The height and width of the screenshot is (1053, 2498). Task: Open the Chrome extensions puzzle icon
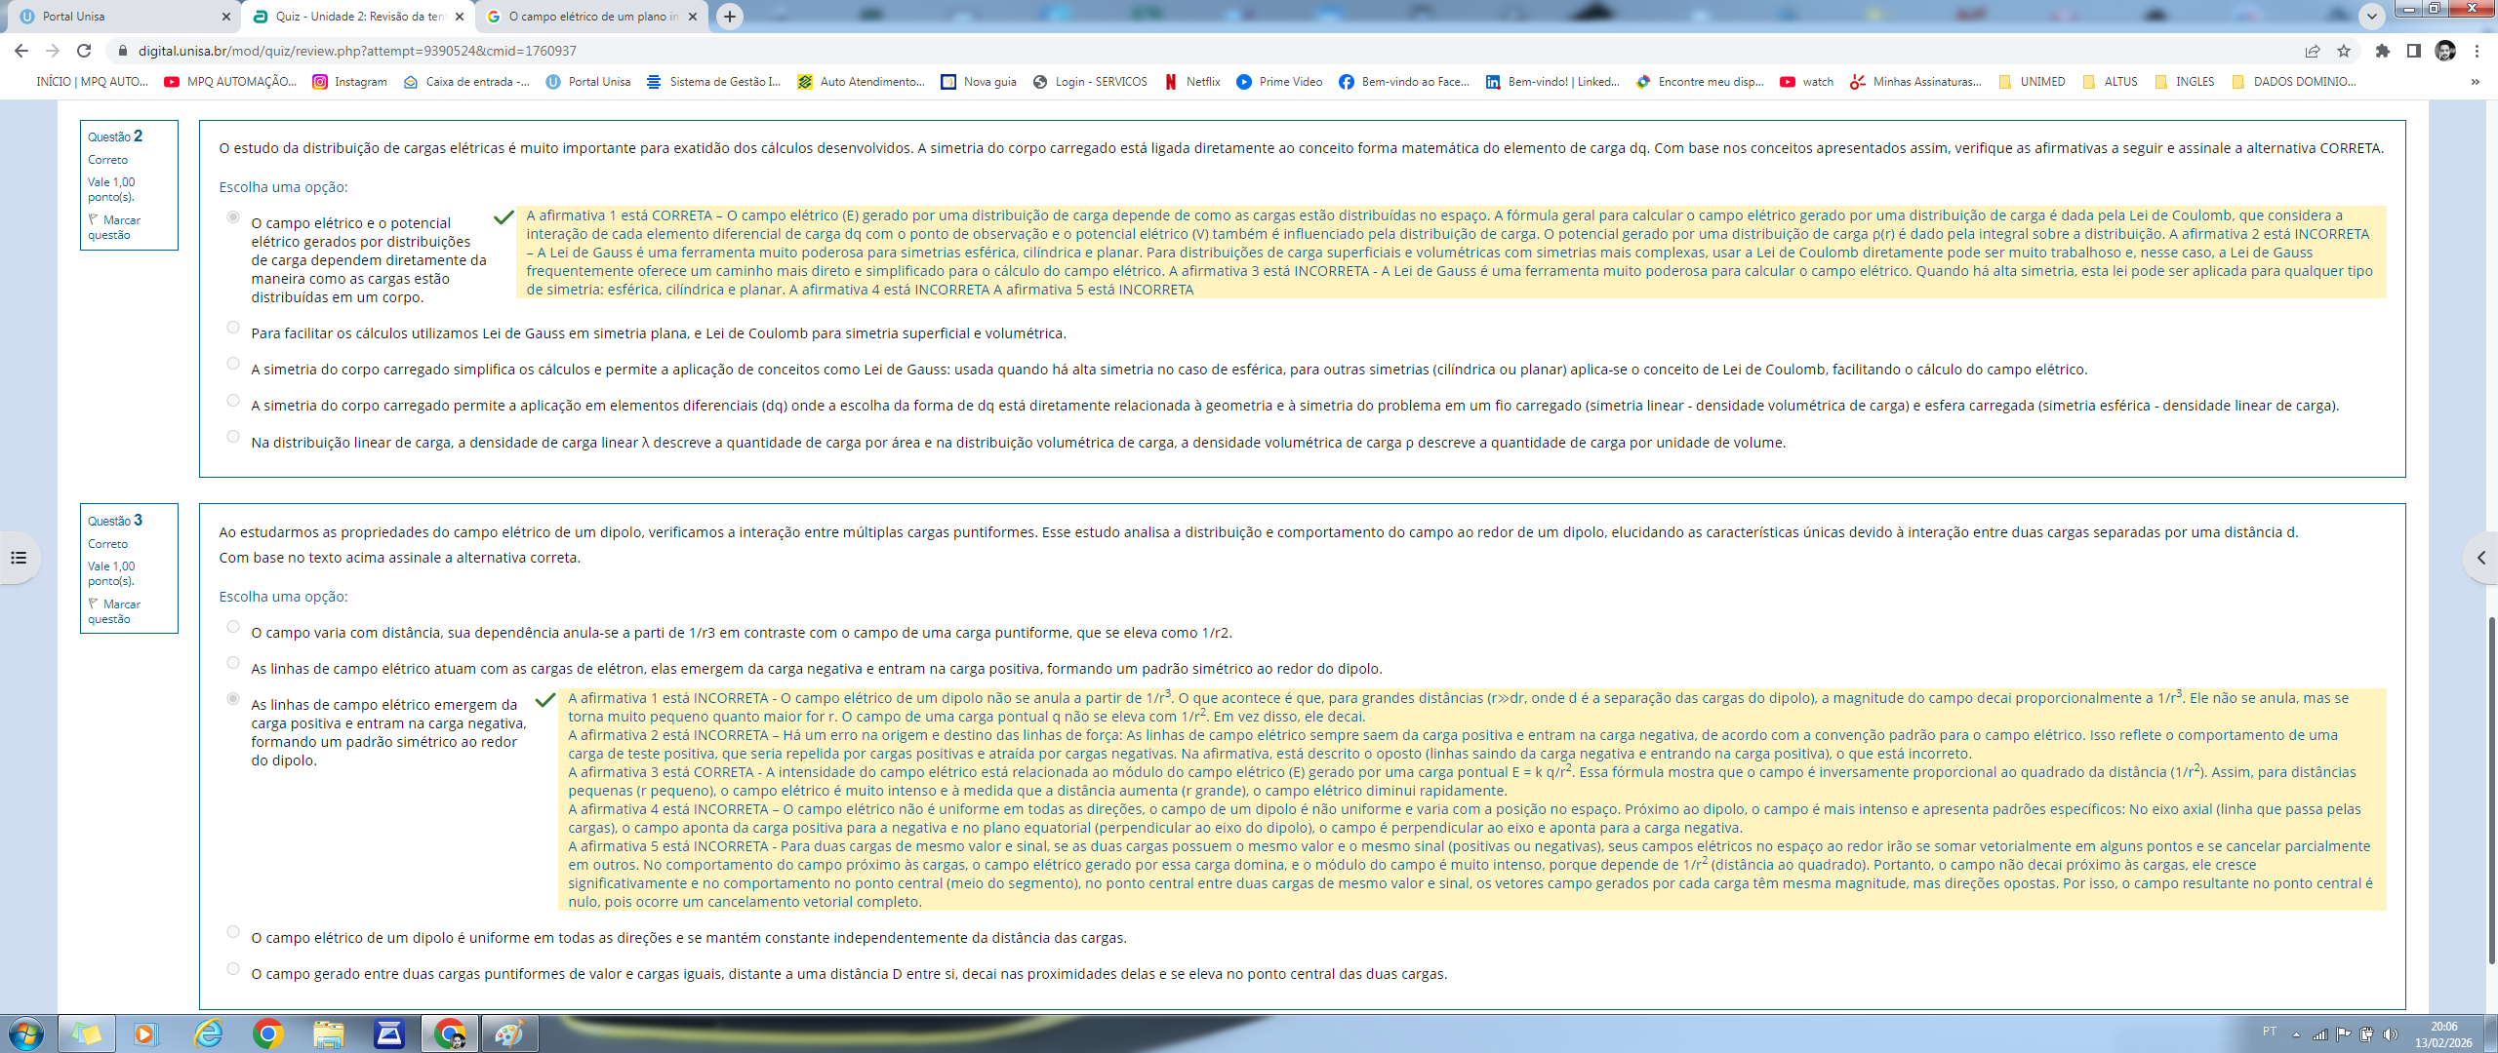tap(2383, 51)
